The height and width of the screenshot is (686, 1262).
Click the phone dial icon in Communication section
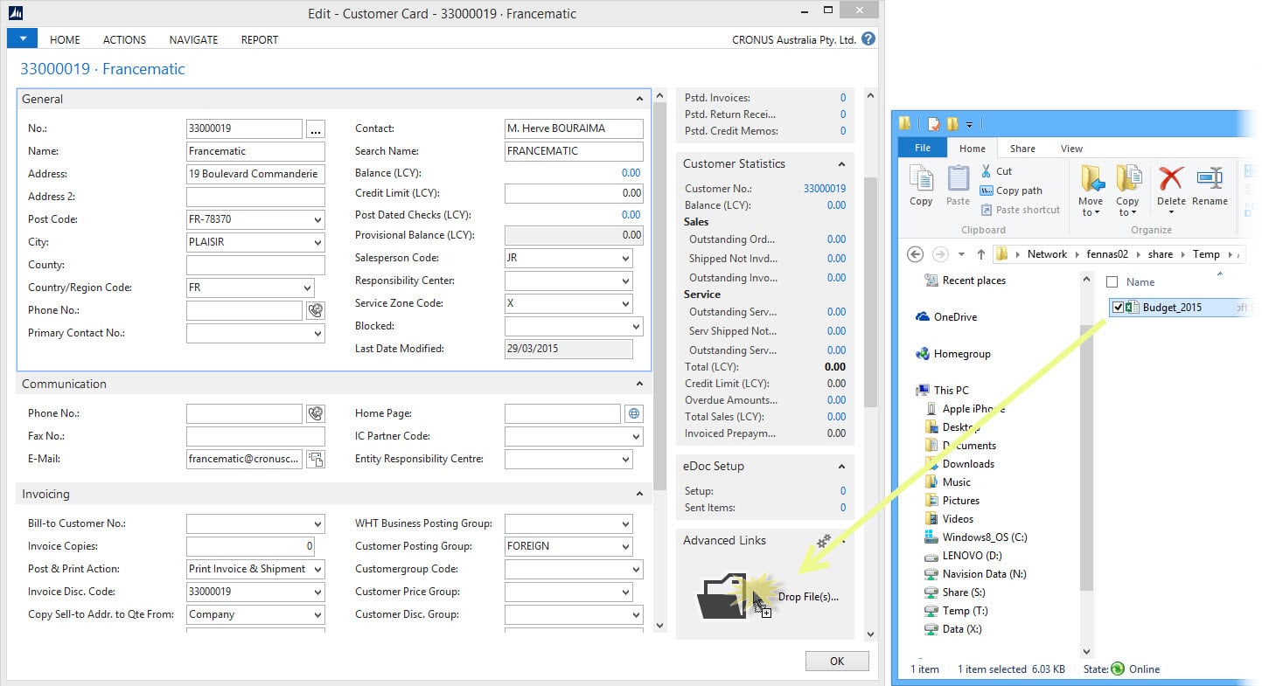click(316, 413)
